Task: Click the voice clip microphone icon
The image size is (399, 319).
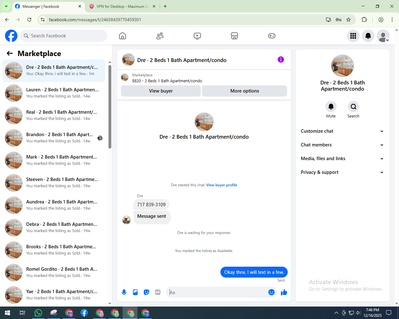Action: tap(124, 292)
